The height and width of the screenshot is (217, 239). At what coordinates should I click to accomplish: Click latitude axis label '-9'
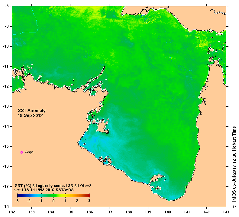click(7, 26)
